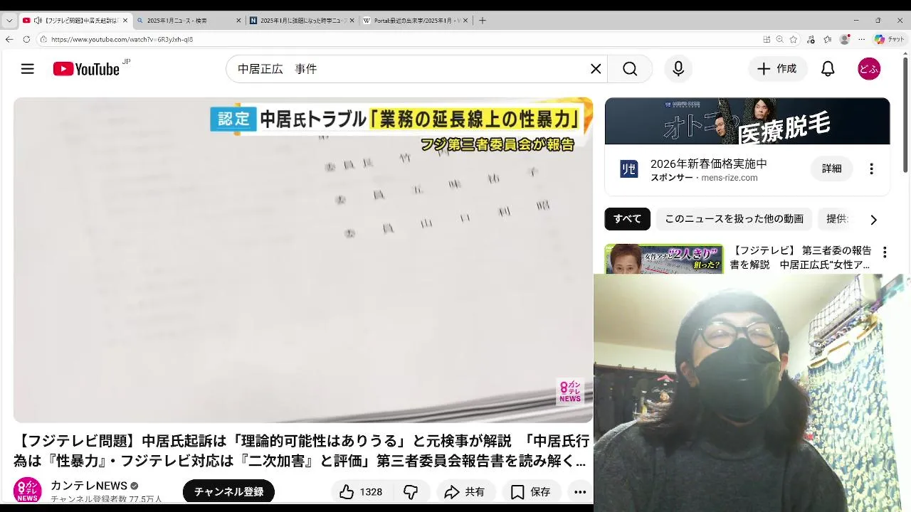Screen dimensions: 911x512
Task: Open the カンテレNEWS channel avatar
Action: click(x=27, y=491)
